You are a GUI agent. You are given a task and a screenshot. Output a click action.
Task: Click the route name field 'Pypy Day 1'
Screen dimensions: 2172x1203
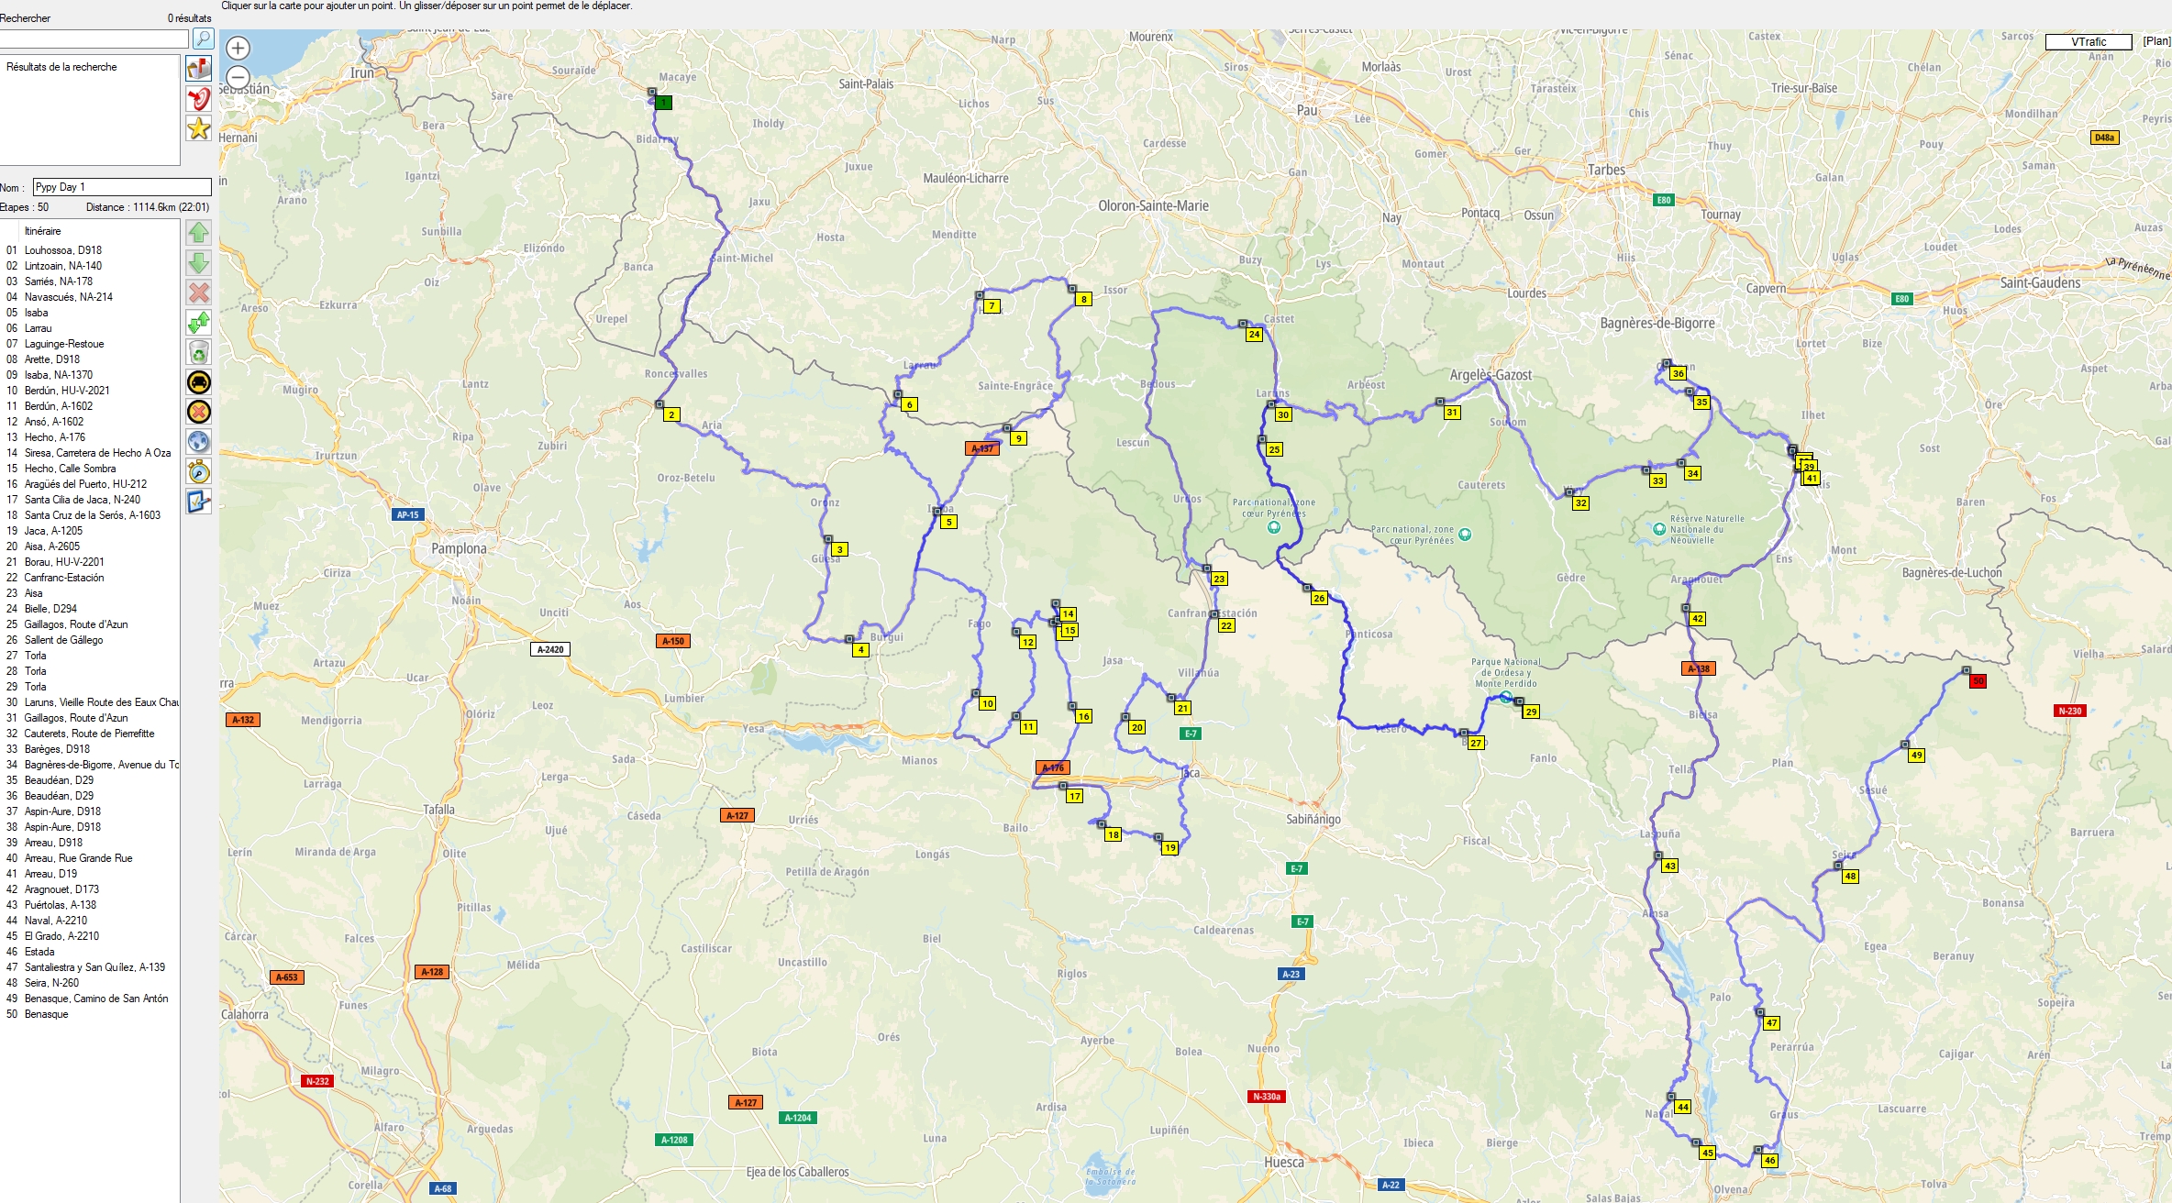tap(122, 187)
